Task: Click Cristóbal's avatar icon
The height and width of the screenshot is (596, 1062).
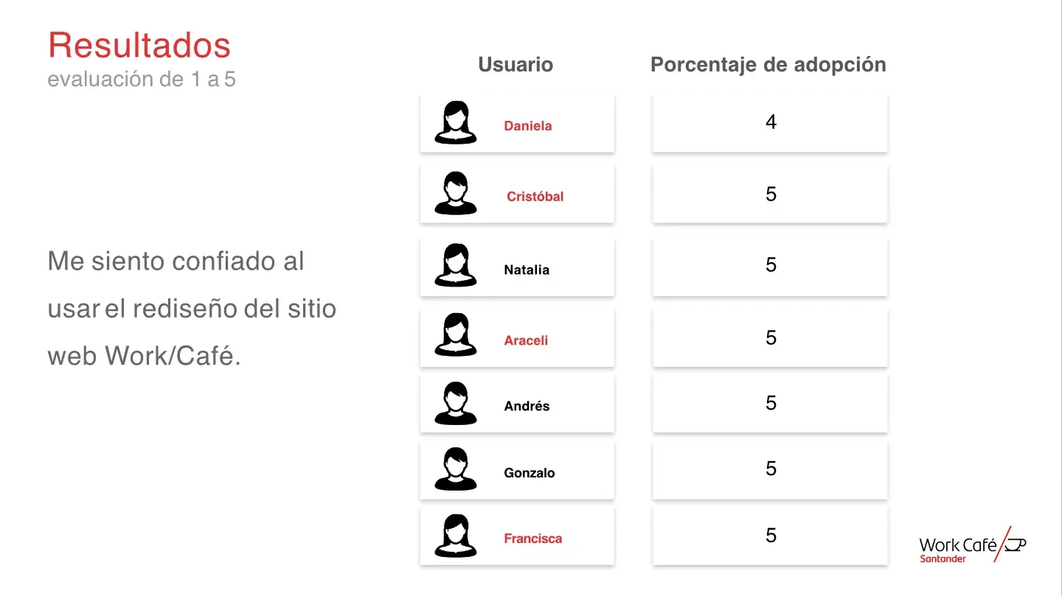Action: [455, 194]
